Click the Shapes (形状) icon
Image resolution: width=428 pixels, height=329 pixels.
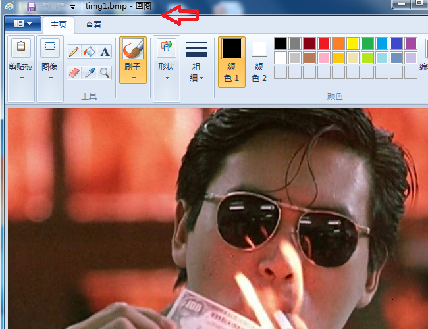[166, 47]
